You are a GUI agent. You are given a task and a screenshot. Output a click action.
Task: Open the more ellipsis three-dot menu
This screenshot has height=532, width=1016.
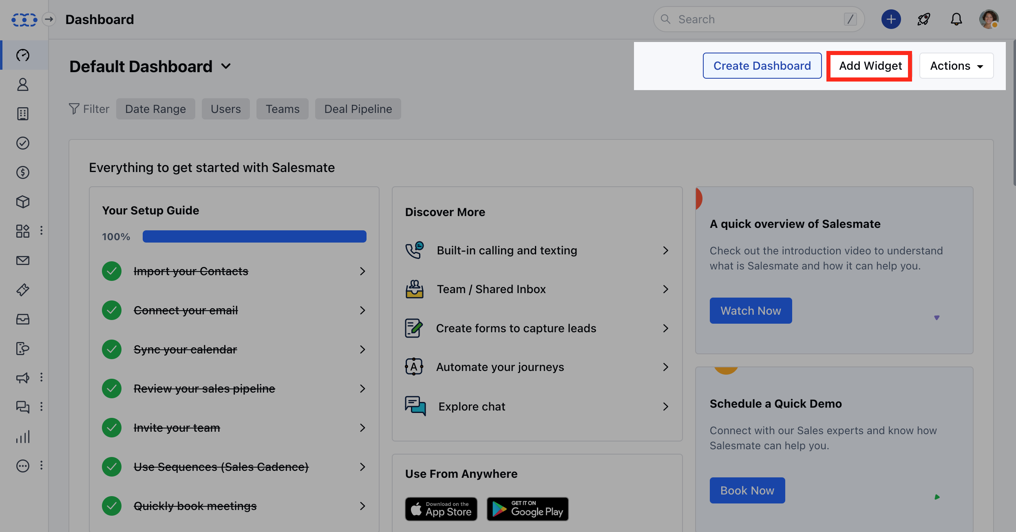point(41,466)
